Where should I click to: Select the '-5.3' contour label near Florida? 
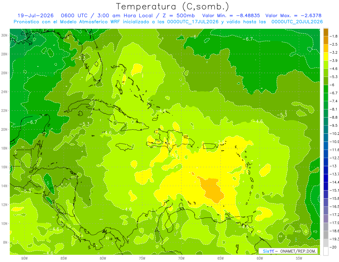[x=81, y=58]
